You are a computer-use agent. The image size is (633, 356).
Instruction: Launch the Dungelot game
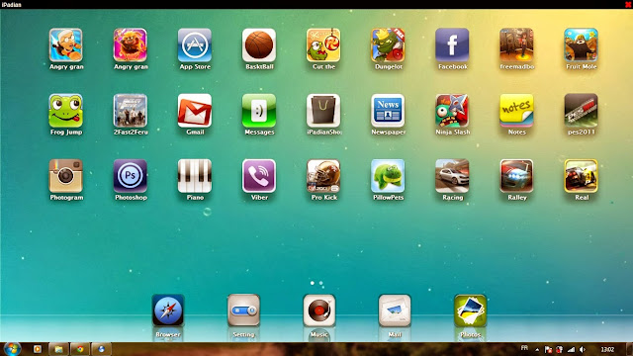(x=388, y=44)
